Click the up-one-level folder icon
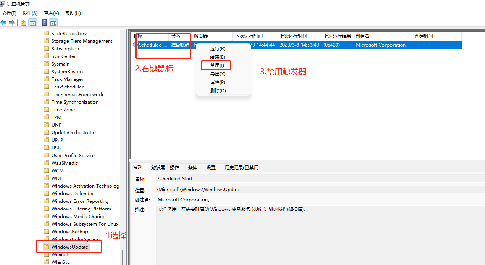Screen dimensions: 485x265 (23, 22)
